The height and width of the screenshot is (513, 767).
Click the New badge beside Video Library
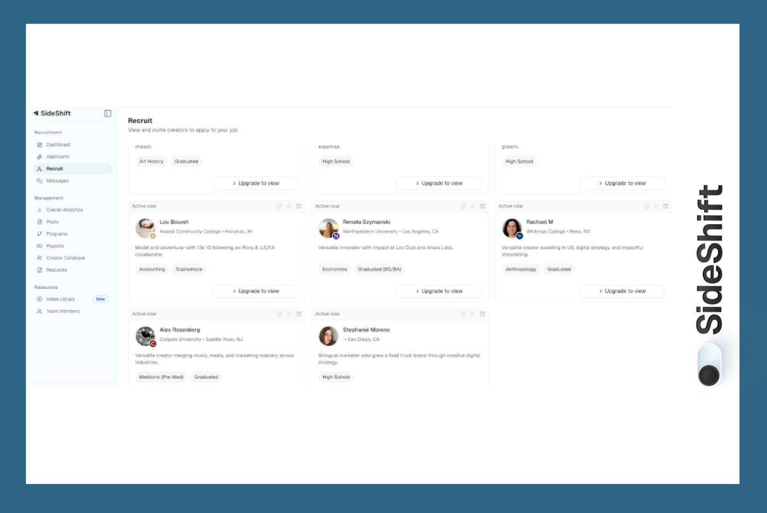point(100,299)
